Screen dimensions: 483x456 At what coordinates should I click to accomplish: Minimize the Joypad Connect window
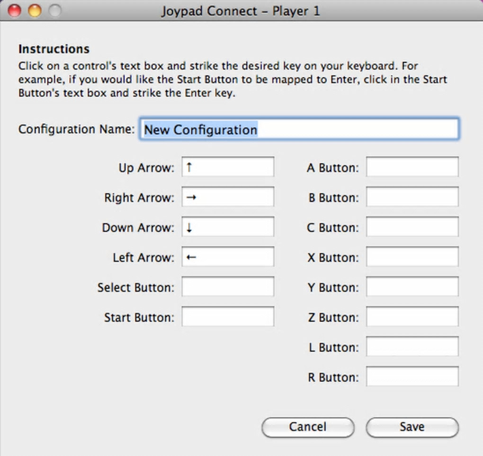[x=35, y=10]
